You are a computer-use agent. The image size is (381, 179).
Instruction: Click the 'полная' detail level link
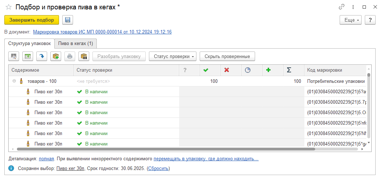(46, 159)
